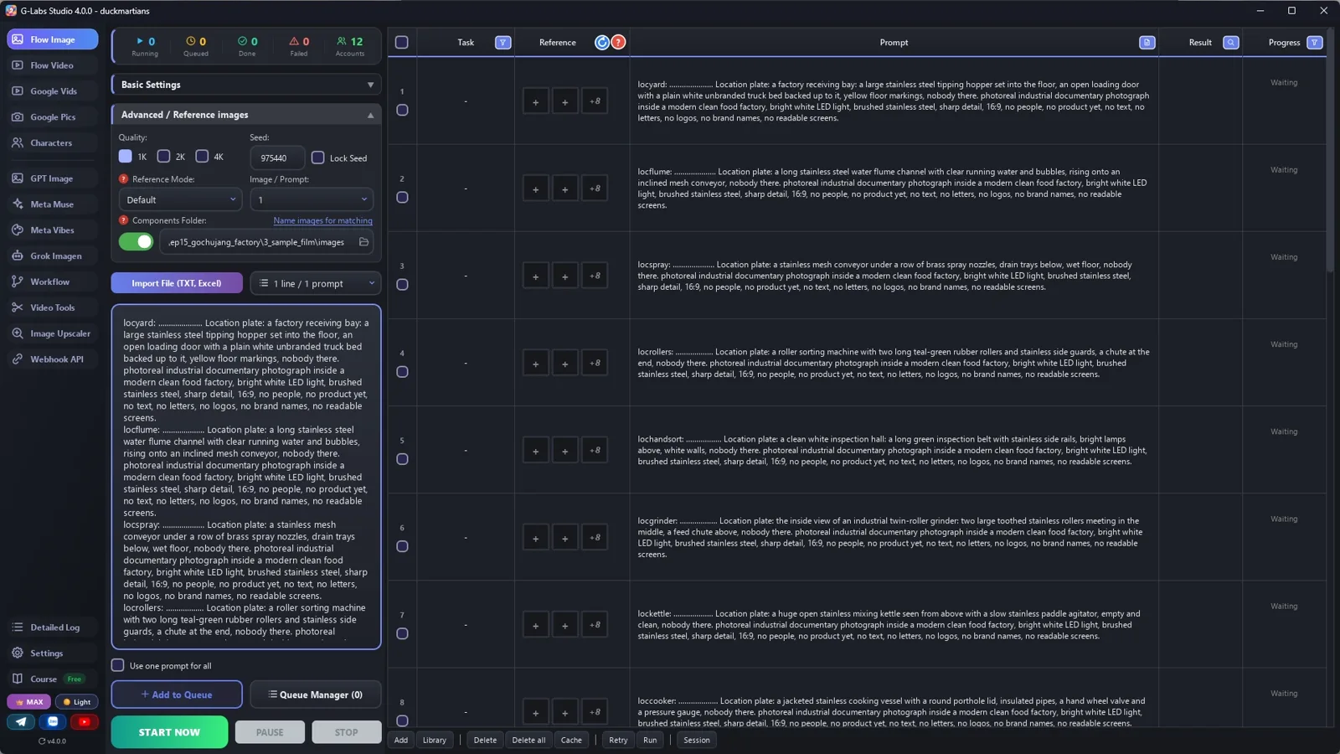Open the +8 references slot in row 3
Viewport: 1340px width, 754px height.
(594, 276)
